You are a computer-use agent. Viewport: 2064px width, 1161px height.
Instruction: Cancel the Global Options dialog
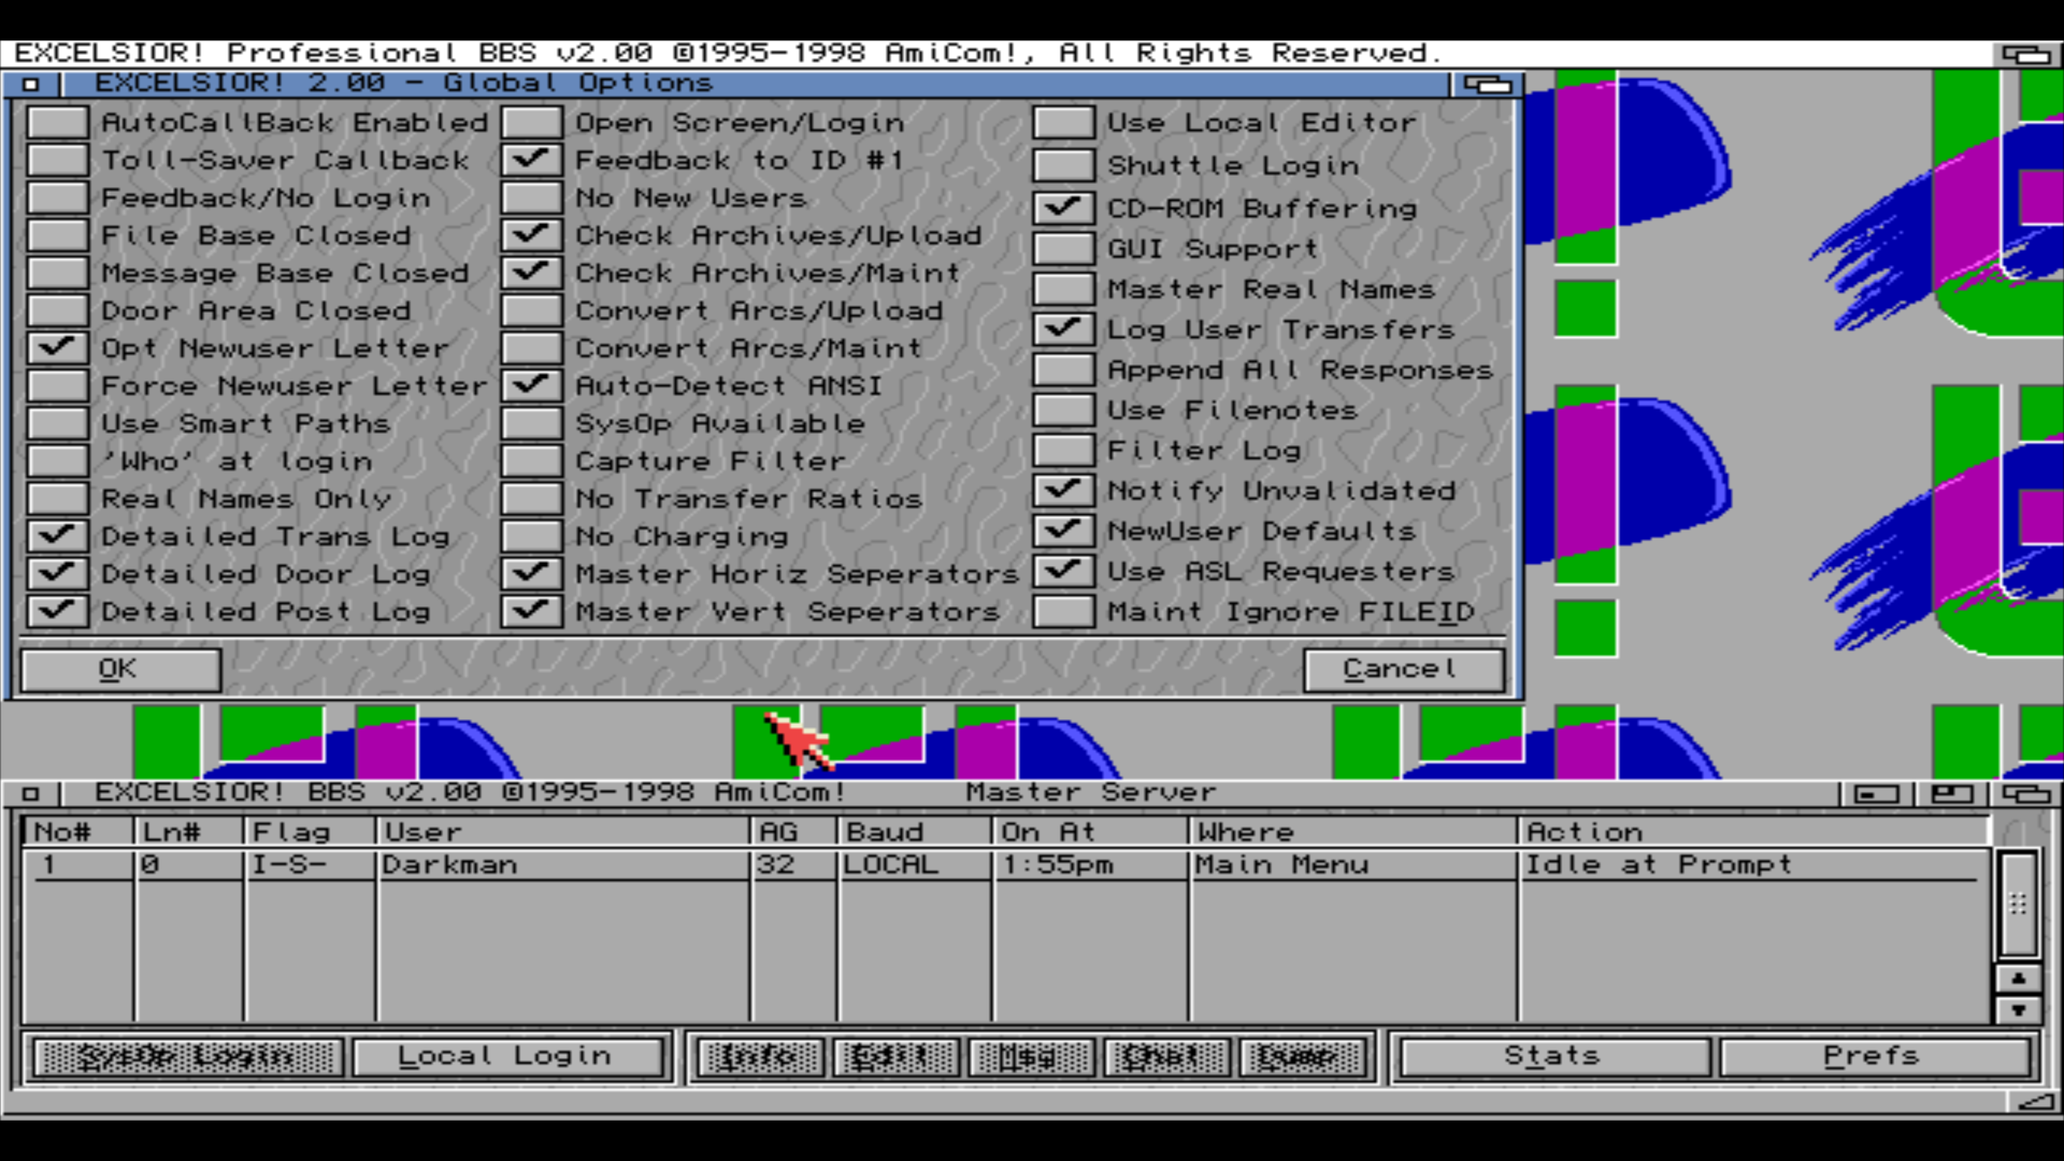[x=1403, y=669]
